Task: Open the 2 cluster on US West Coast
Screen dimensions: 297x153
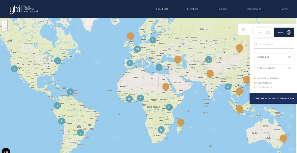Action: coord(14,69)
